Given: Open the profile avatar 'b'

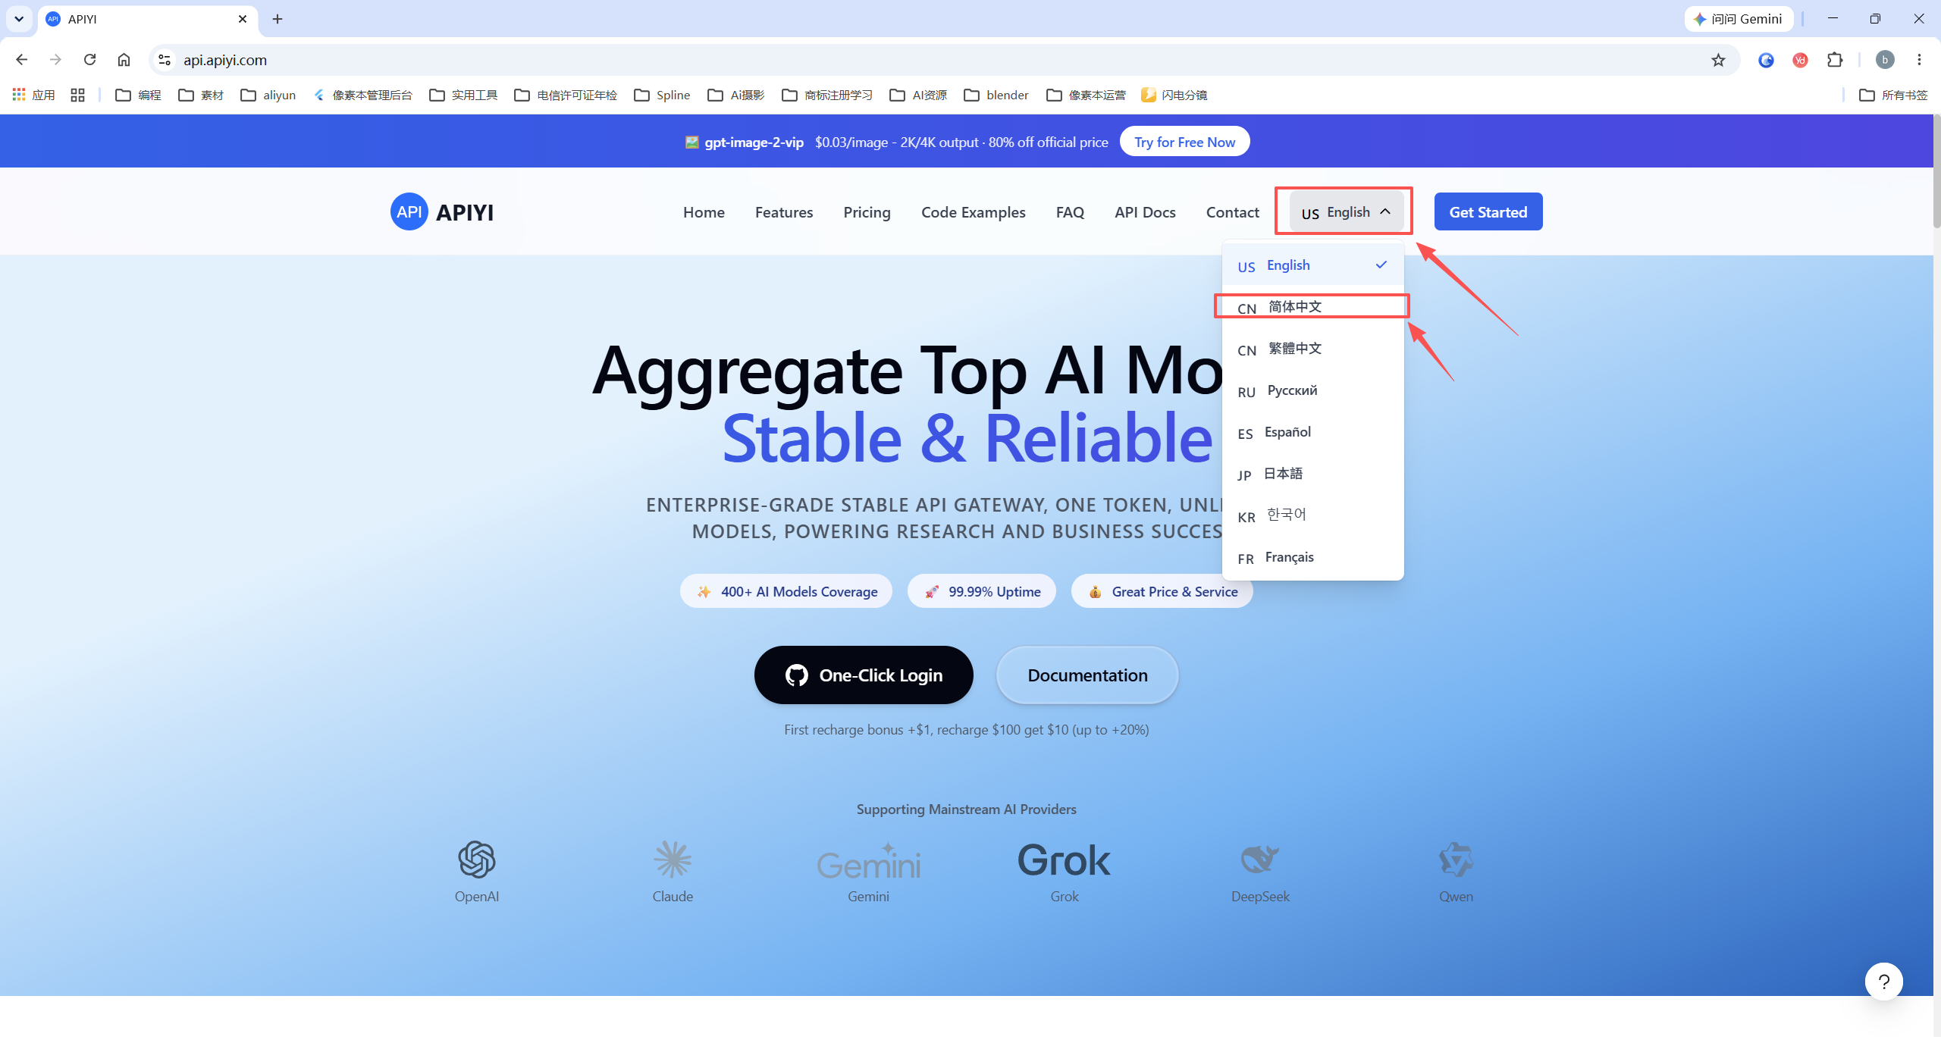Looking at the screenshot, I should click(1885, 60).
